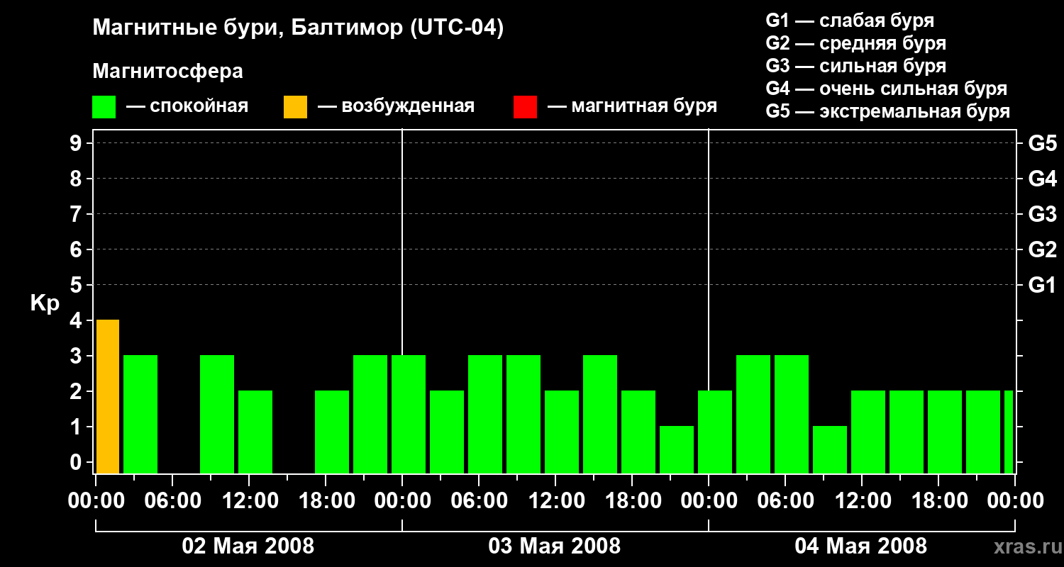Click the orange возбужденная legend swatch
This screenshot has width=1064, height=567.
tap(295, 107)
